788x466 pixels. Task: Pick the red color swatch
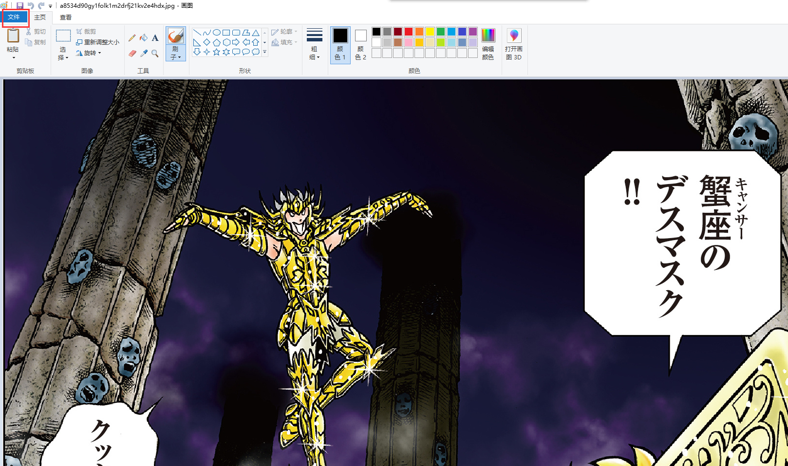409,32
